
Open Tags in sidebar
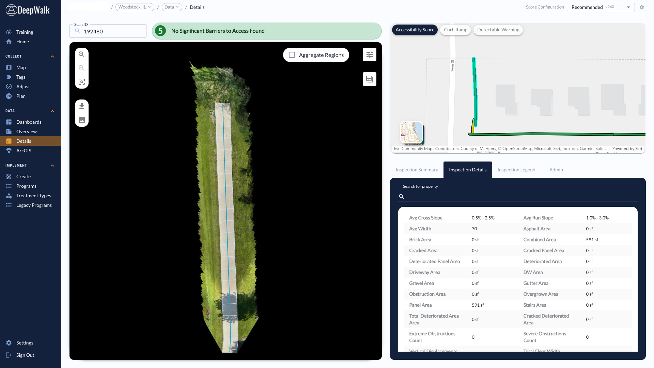(21, 77)
